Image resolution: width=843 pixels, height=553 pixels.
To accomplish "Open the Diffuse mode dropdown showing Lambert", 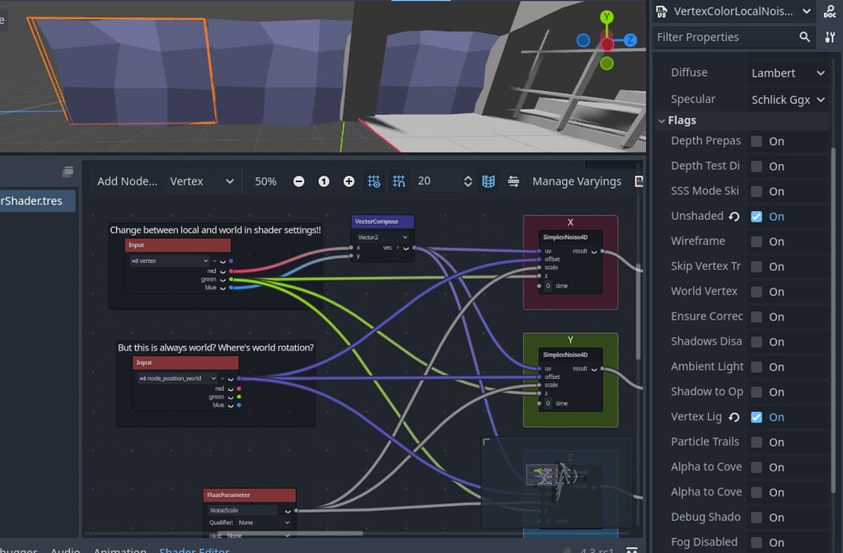I will pyautogui.click(x=788, y=72).
